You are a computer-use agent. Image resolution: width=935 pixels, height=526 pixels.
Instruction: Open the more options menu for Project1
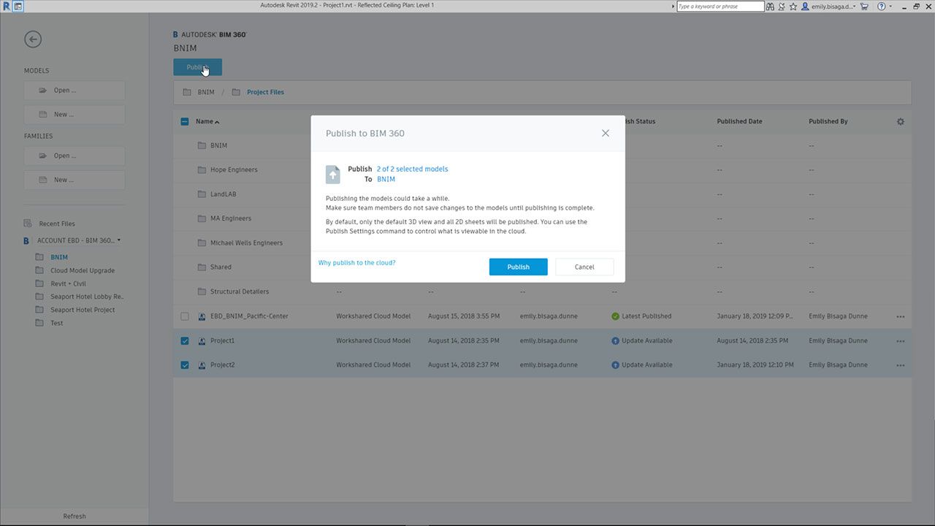(900, 341)
